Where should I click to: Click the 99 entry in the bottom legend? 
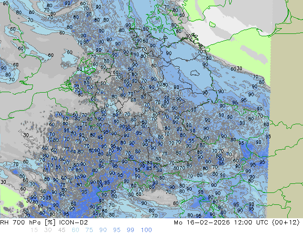click(x=130, y=230)
